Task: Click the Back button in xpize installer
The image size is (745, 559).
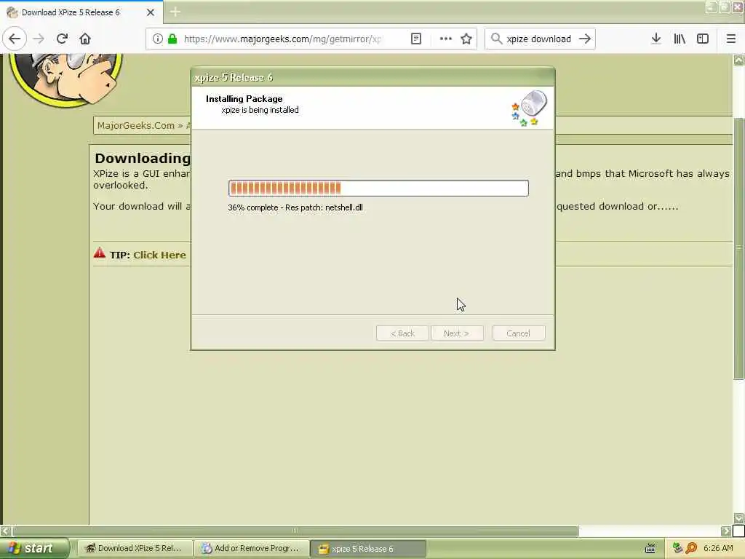Action: pyautogui.click(x=402, y=333)
